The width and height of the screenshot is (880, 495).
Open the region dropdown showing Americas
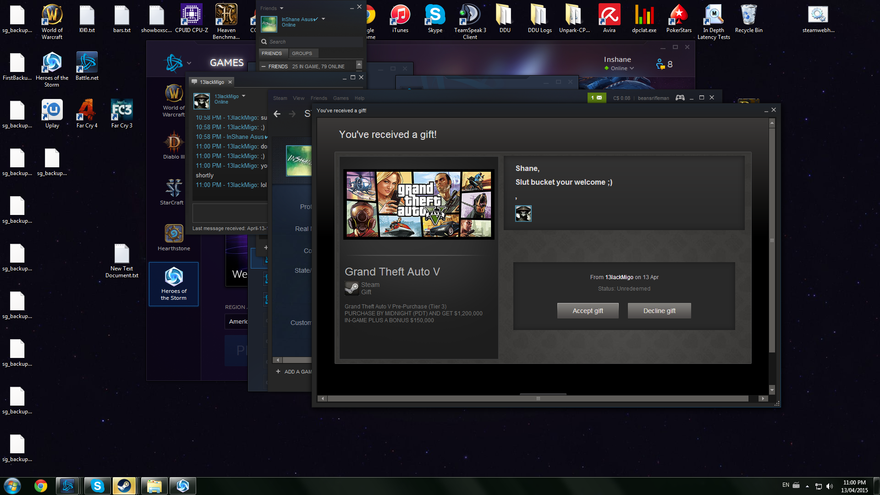tap(236, 322)
